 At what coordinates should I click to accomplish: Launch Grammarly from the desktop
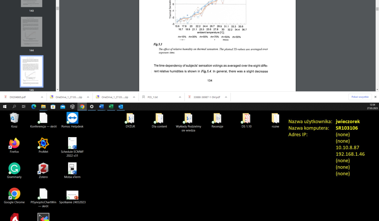pyautogui.click(x=14, y=169)
